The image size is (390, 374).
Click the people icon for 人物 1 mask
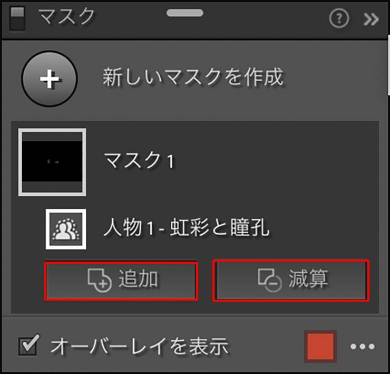[x=66, y=229]
